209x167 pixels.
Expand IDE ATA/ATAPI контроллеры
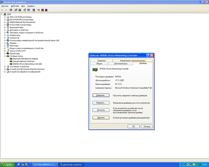click(5, 19)
